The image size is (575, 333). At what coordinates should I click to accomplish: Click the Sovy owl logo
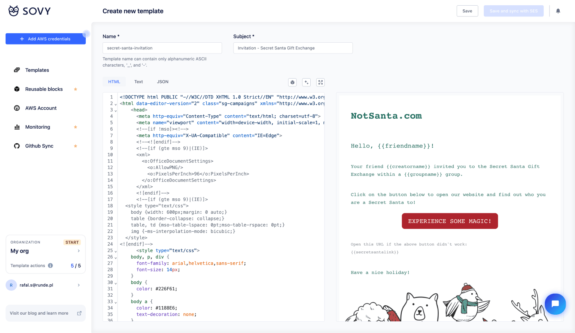pyautogui.click(x=14, y=11)
